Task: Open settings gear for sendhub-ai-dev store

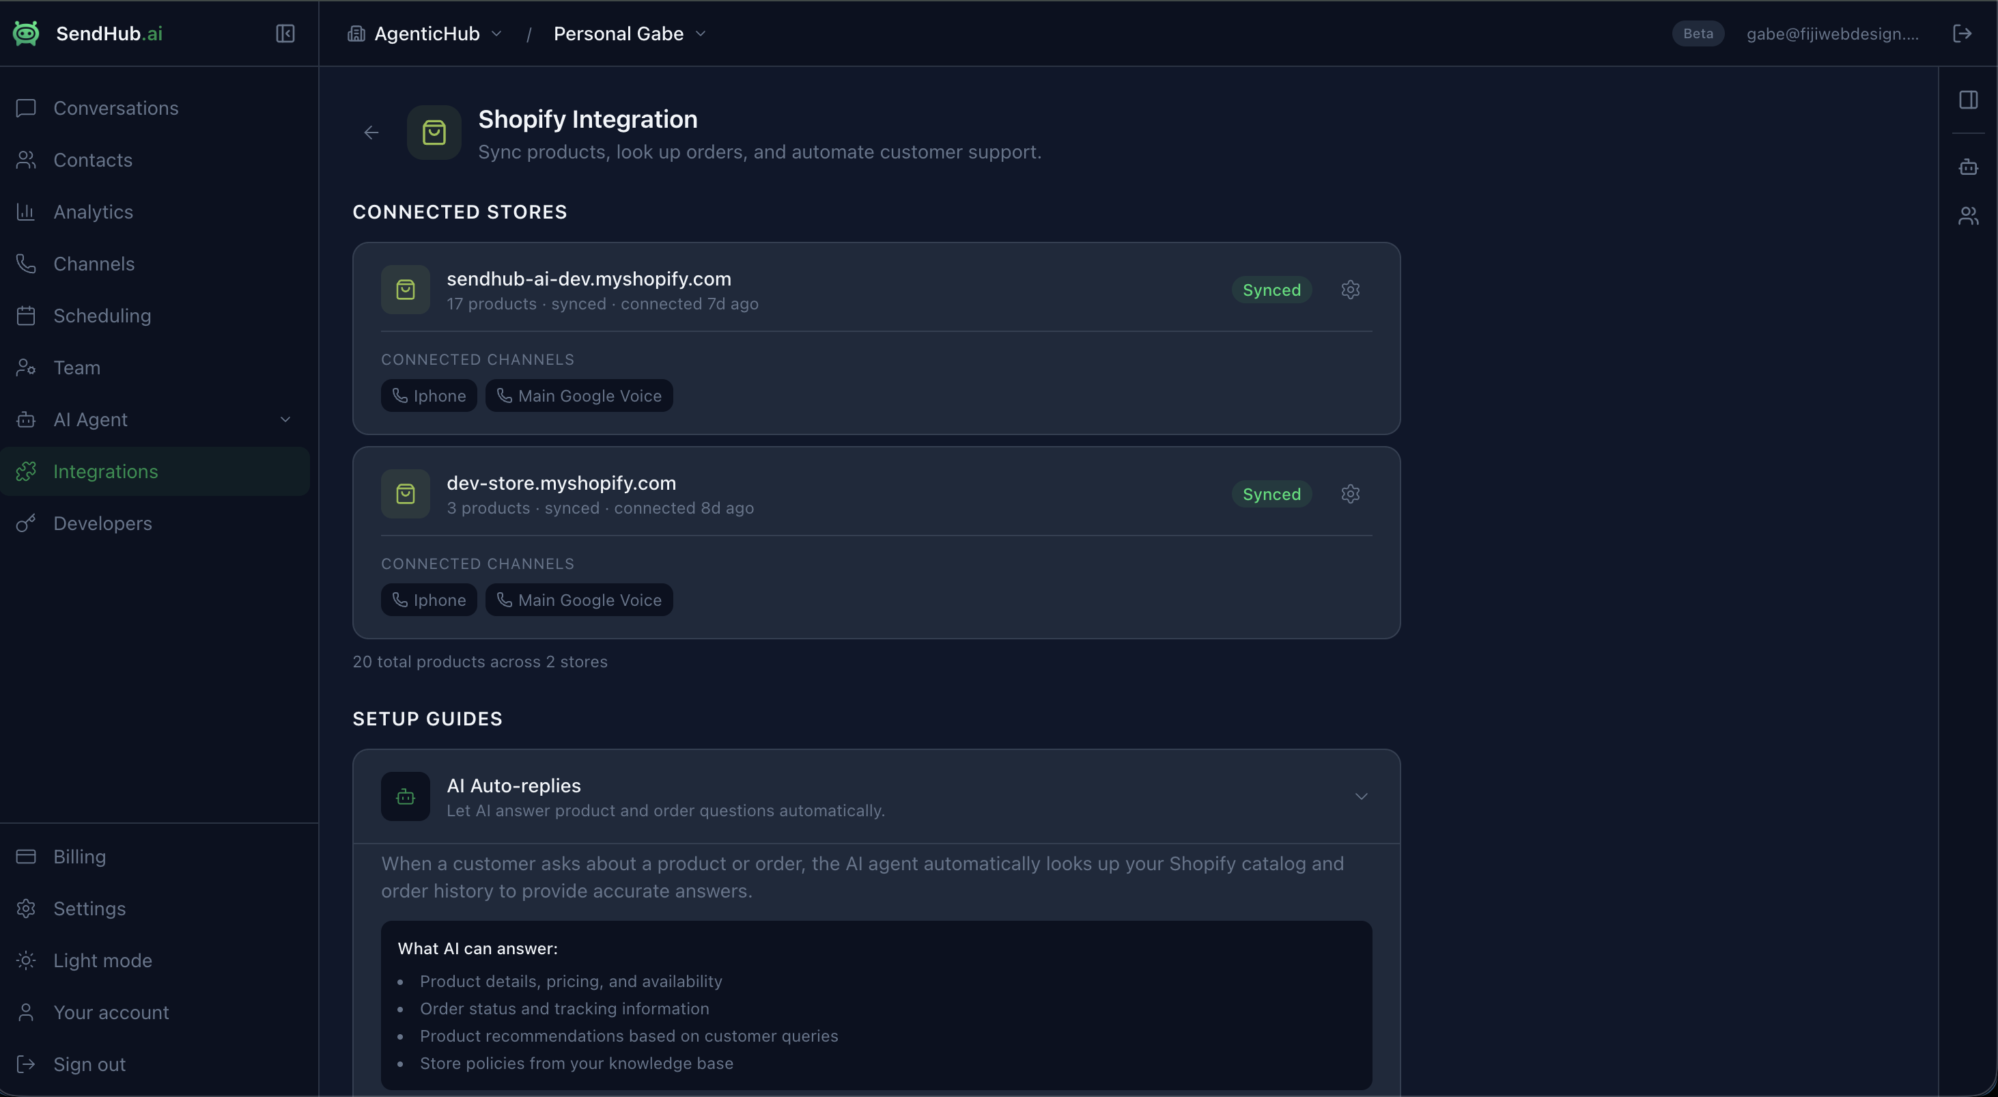Action: [1351, 290]
